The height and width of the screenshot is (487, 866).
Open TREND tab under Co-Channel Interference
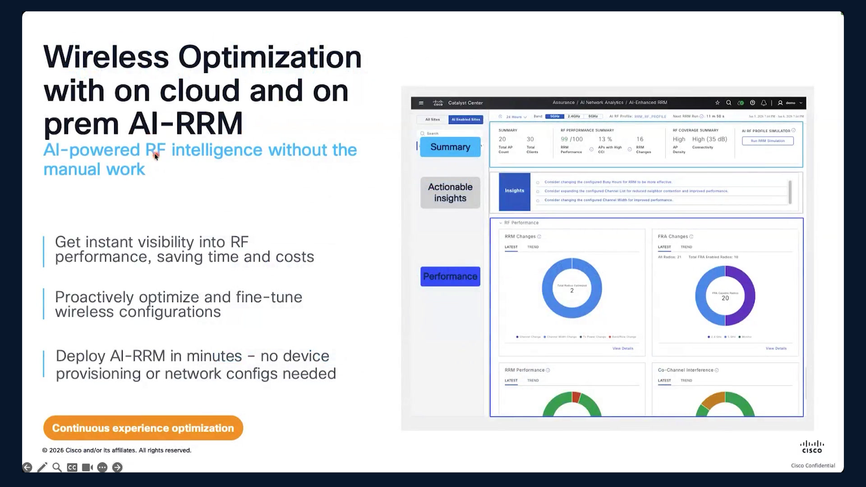tap(686, 381)
